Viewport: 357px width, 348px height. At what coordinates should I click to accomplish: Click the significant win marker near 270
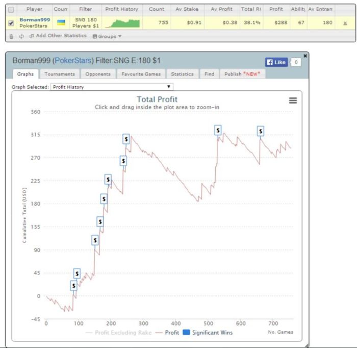pyautogui.click(x=123, y=161)
